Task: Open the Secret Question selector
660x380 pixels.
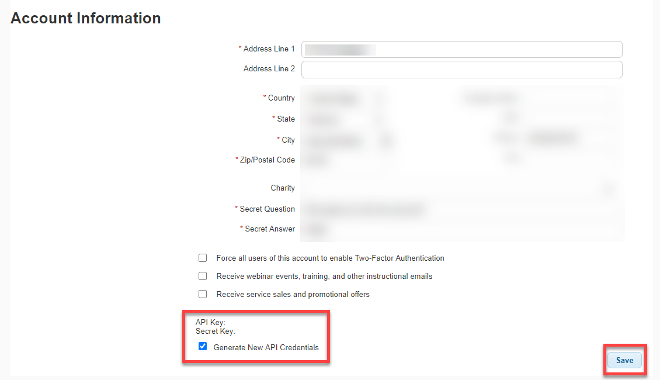Action: click(x=462, y=209)
